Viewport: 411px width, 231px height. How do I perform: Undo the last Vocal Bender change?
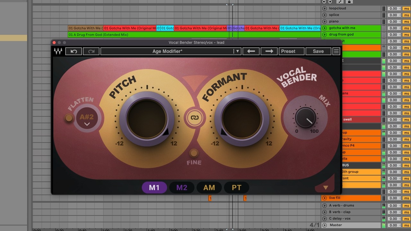(74, 51)
